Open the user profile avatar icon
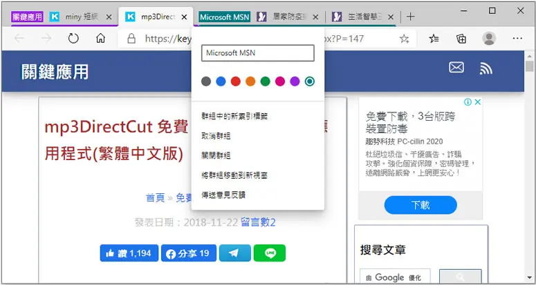 (489, 39)
